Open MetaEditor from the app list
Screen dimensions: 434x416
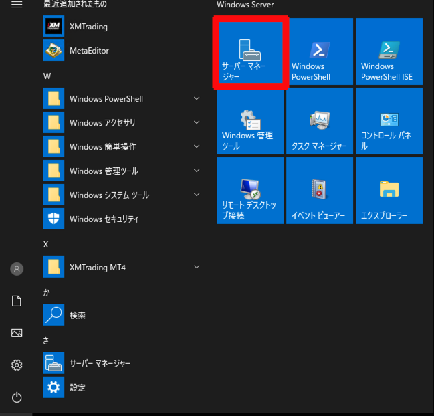(x=88, y=51)
